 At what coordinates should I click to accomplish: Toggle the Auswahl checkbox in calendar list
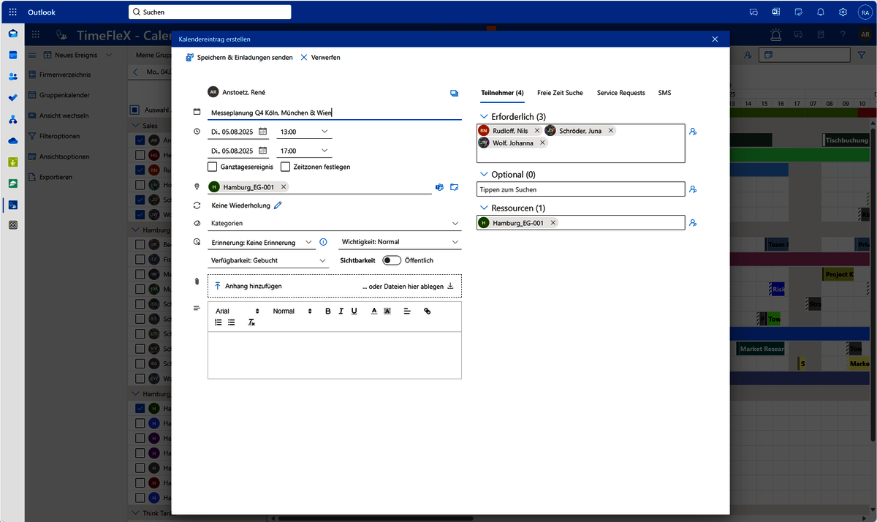134,110
